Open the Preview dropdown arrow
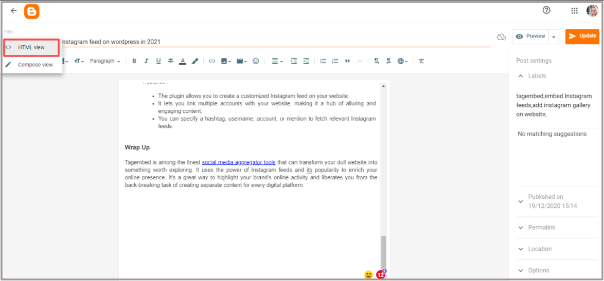 pyautogui.click(x=554, y=37)
